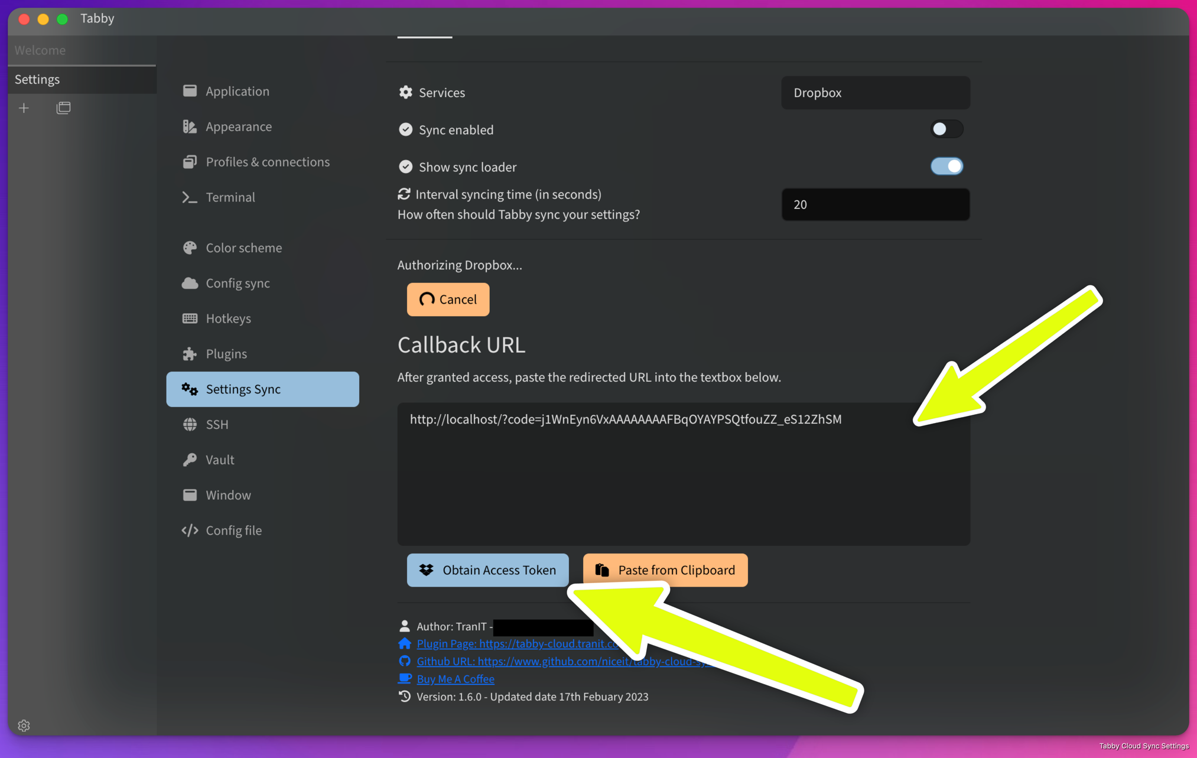Click the SSH globe icon

pyautogui.click(x=190, y=424)
